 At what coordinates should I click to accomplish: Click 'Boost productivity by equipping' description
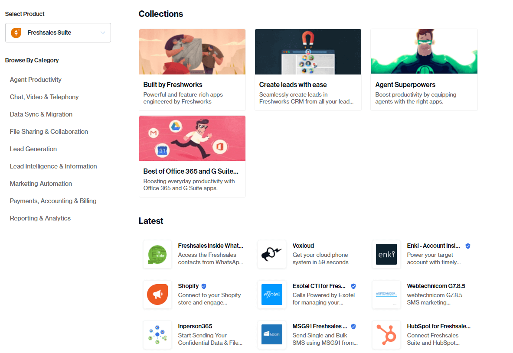(x=416, y=98)
